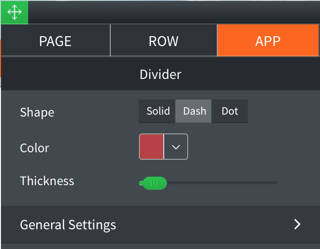Click the green Thickness slider handle
Screen dimensions: 320x249
[x=155, y=183]
